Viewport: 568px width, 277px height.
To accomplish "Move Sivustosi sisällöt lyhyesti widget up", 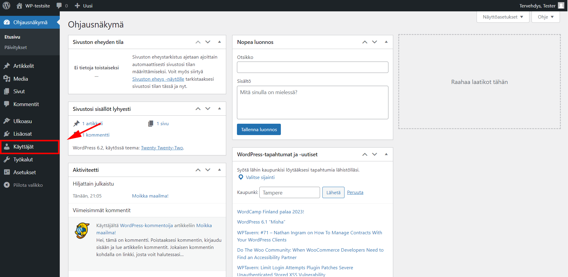I will coord(198,109).
